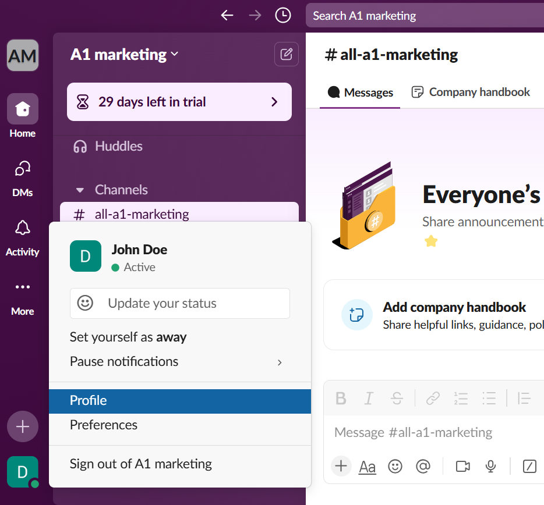Toggle text formatting Aa button

[x=368, y=466]
